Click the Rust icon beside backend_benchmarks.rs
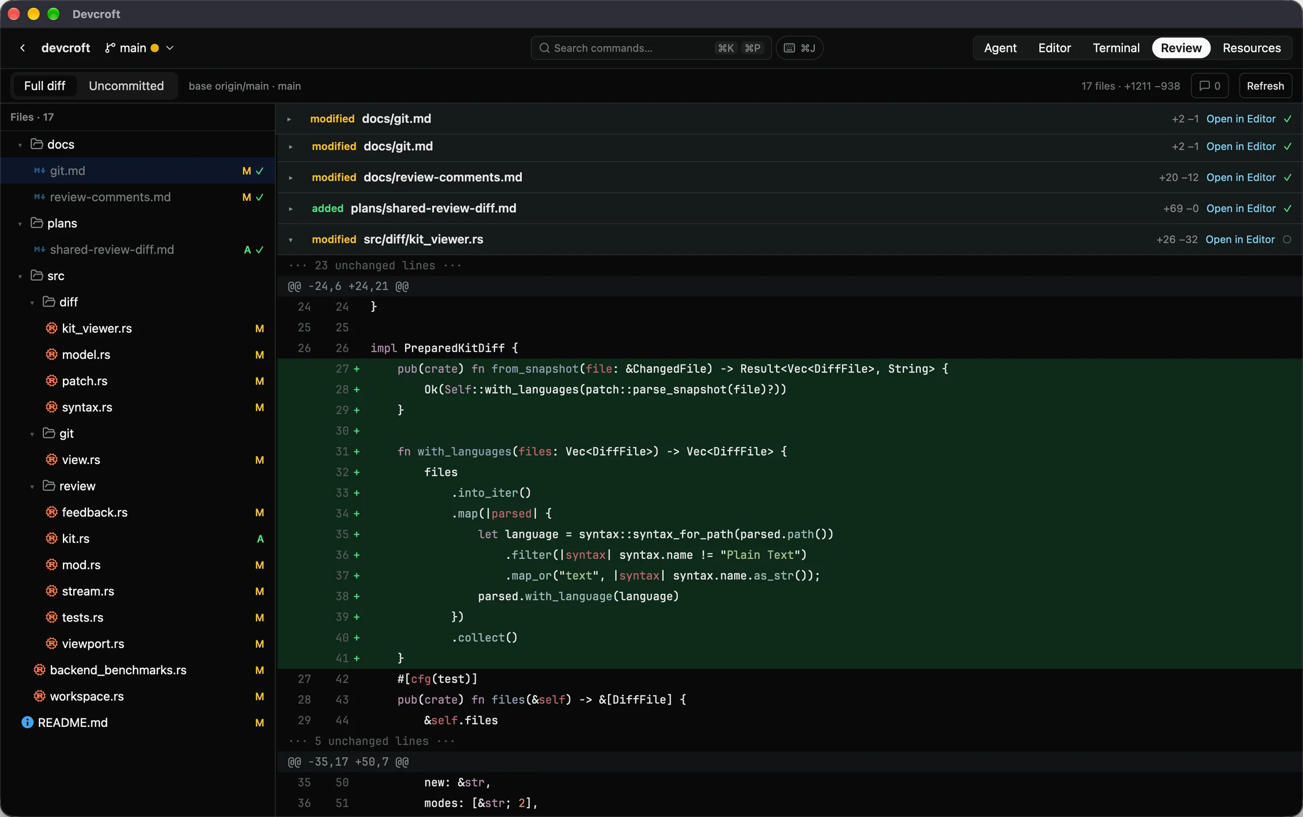 click(x=40, y=669)
